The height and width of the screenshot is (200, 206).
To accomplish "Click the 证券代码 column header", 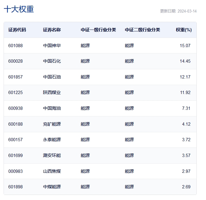I will [17, 30].
